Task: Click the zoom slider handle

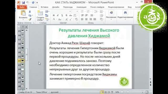Action: (128, 92)
